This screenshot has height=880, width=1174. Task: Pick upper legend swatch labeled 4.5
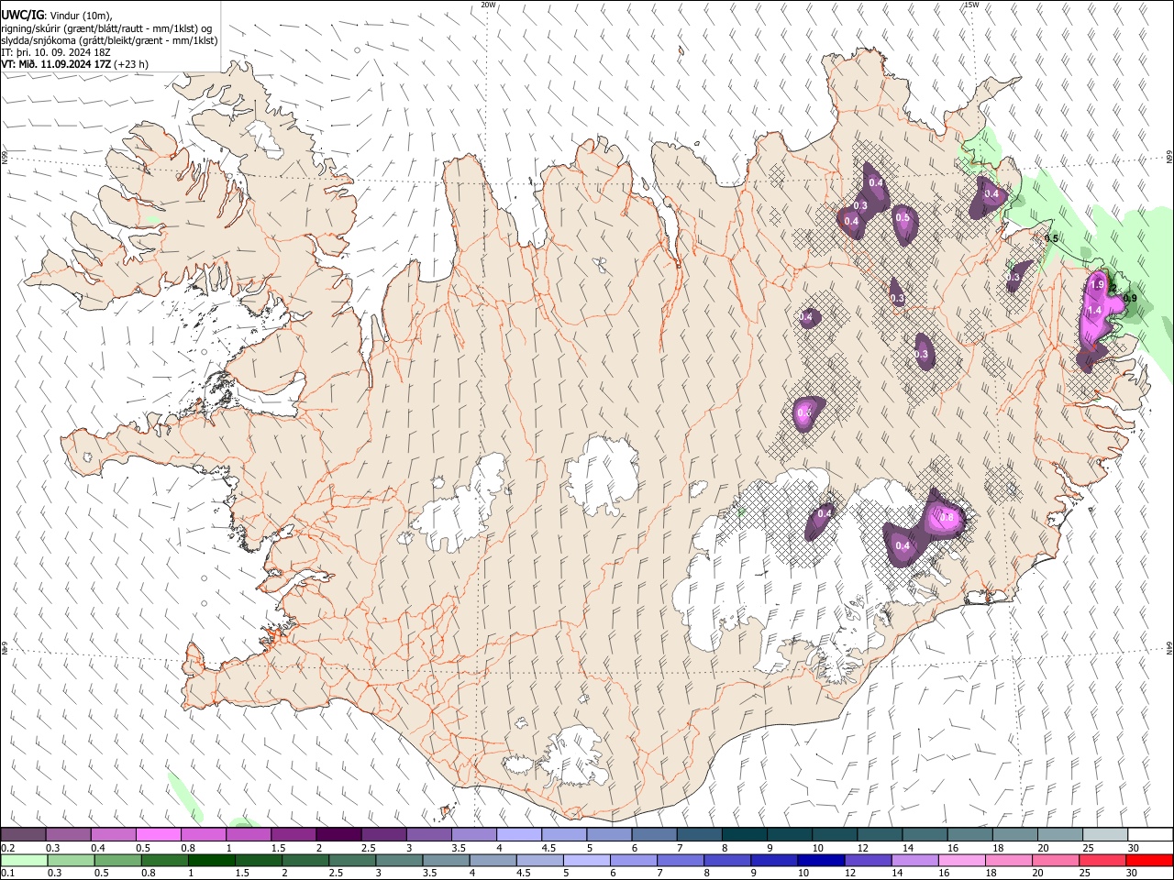click(x=563, y=834)
